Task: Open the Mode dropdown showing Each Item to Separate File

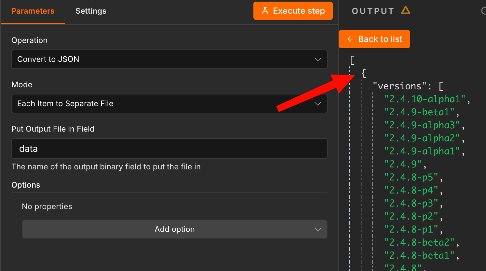Action: 169,104
